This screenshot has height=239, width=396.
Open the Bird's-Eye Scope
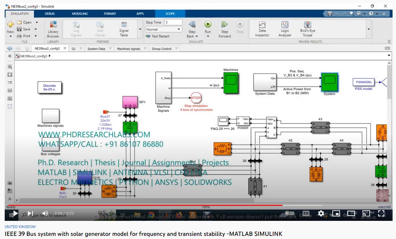click(308, 29)
